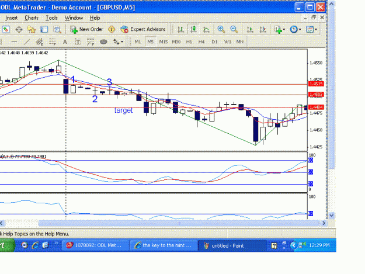The width and height of the screenshot is (365, 274).
Task: Click the horizontal scrollbar thumb
Action: coord(179,224)
